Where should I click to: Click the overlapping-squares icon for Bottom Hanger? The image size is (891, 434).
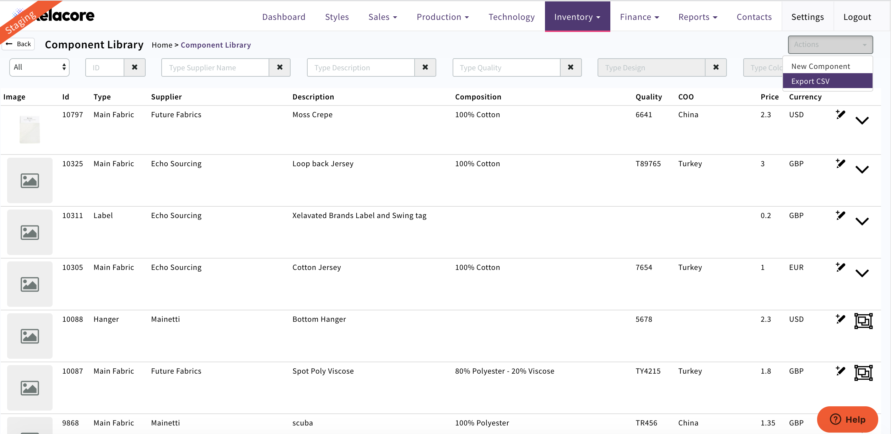point(863,321)
